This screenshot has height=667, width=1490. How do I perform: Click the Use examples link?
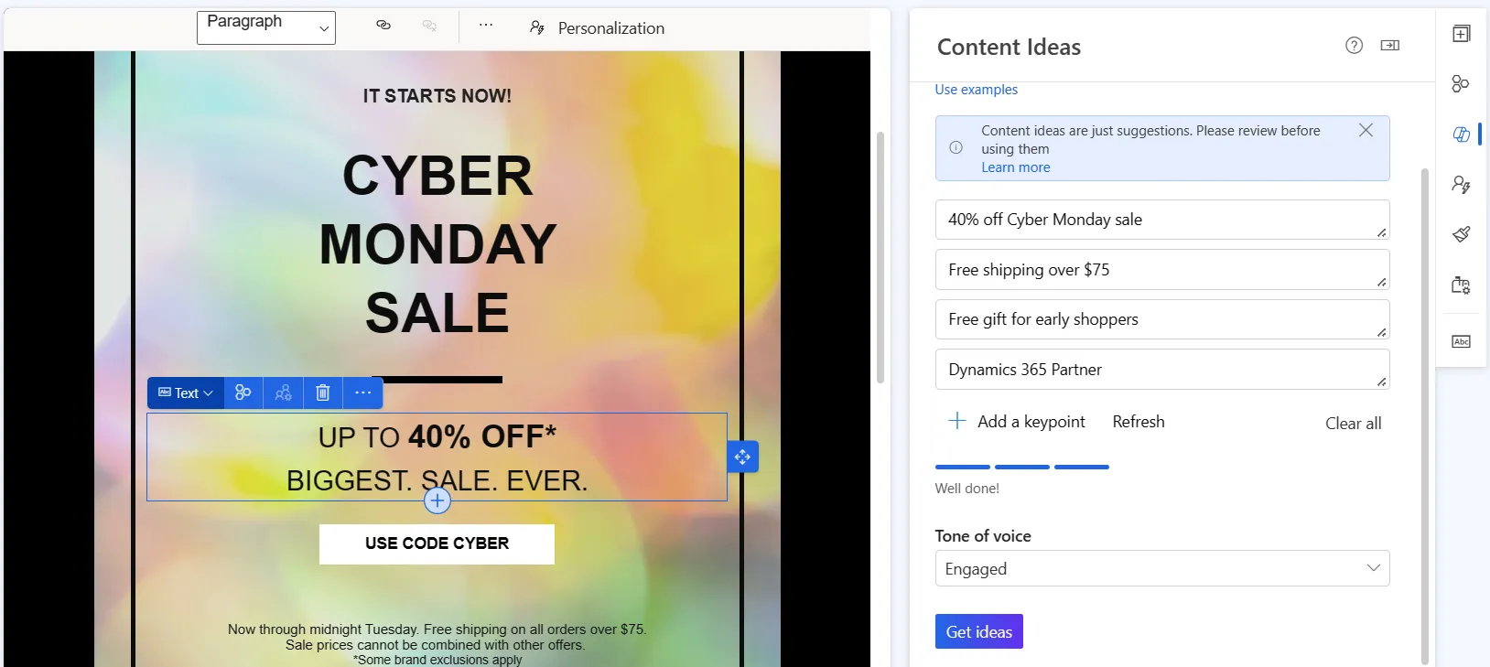click(x=976, y=90)
